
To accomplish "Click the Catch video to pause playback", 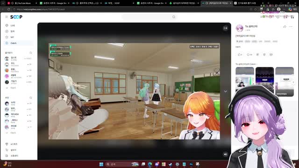I will click(134, 91).
